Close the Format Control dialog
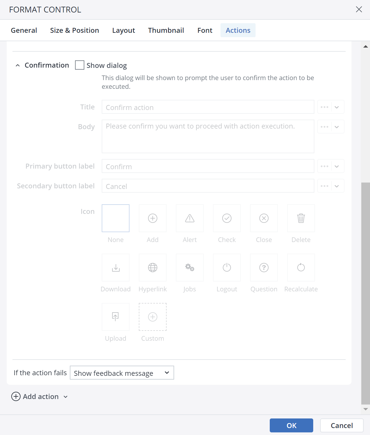The height and width of the screenshot is (435, 370). [359, 9]
